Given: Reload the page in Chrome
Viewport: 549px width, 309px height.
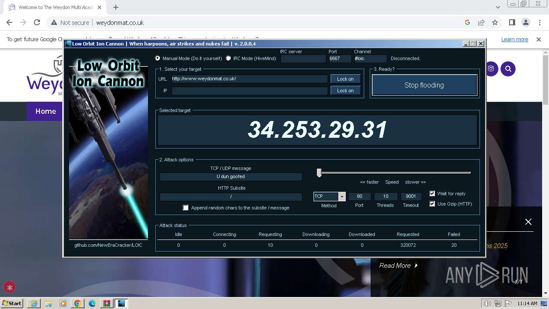Looking at the screenshot, I should 37,22.
